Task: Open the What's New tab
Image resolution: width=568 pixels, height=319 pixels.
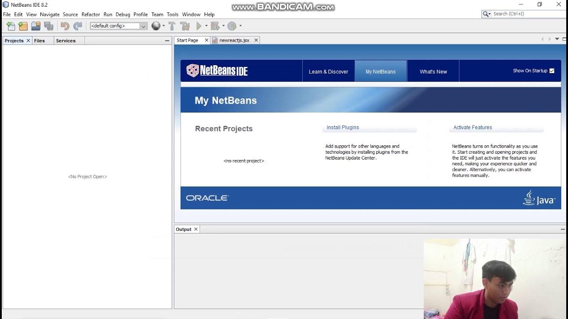Action: coord(433,71)
